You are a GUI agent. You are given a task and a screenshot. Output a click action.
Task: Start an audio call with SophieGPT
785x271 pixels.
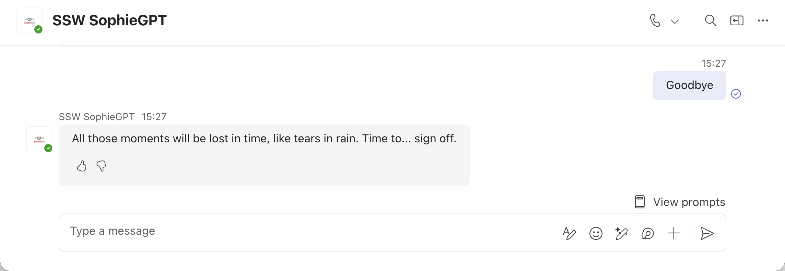(655, 21)
